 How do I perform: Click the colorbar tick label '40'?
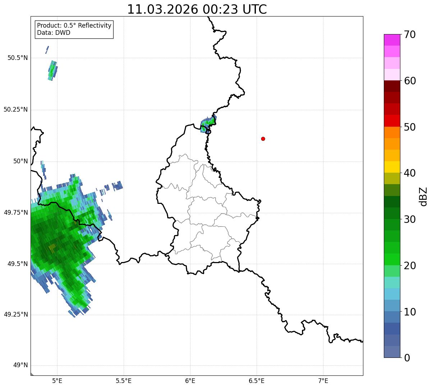[x=409, y=173]
